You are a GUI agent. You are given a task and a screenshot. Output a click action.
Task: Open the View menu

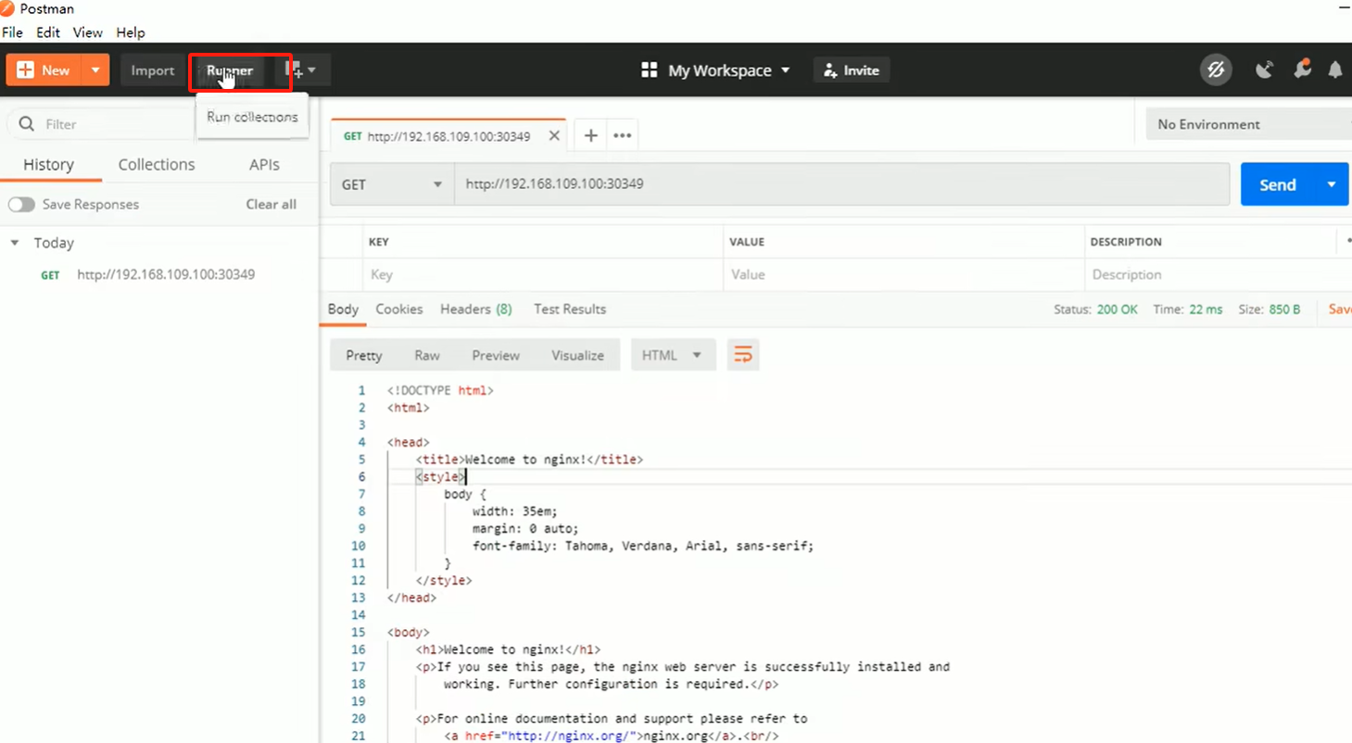(x=88, y=32)
